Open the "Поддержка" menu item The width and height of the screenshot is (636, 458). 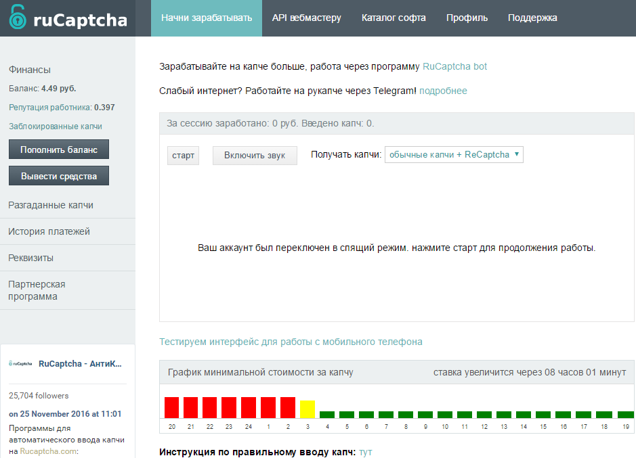click(x=532, y=18)
